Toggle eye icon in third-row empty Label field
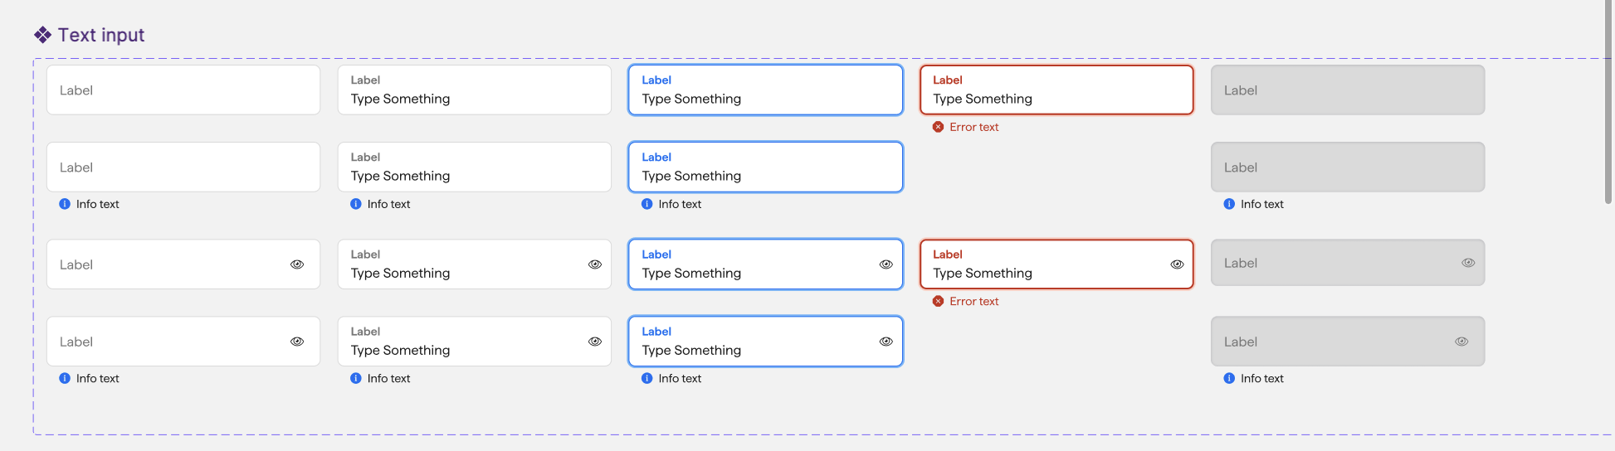The width and height of the screenshot is (1615, 451). click(297, 264)
